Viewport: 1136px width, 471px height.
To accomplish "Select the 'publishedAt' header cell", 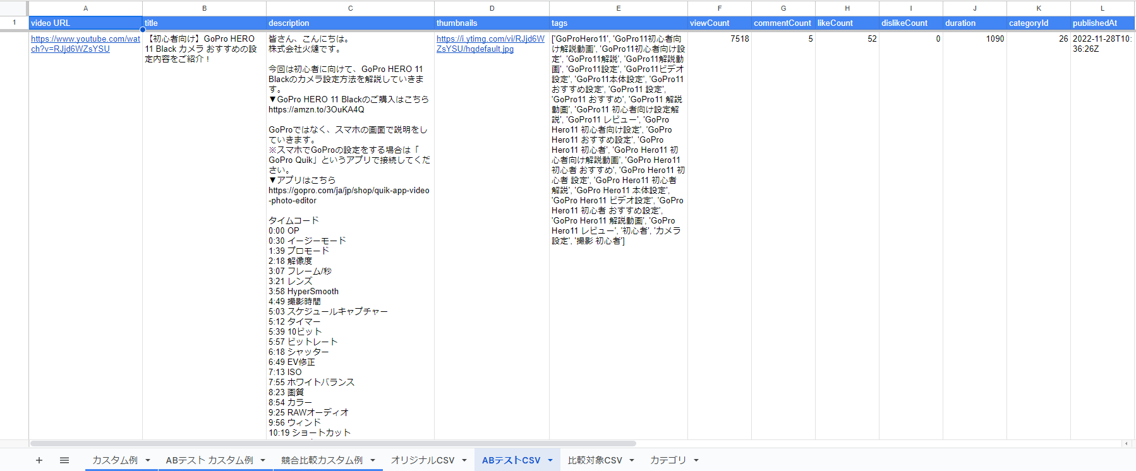I will point(1103,23).
